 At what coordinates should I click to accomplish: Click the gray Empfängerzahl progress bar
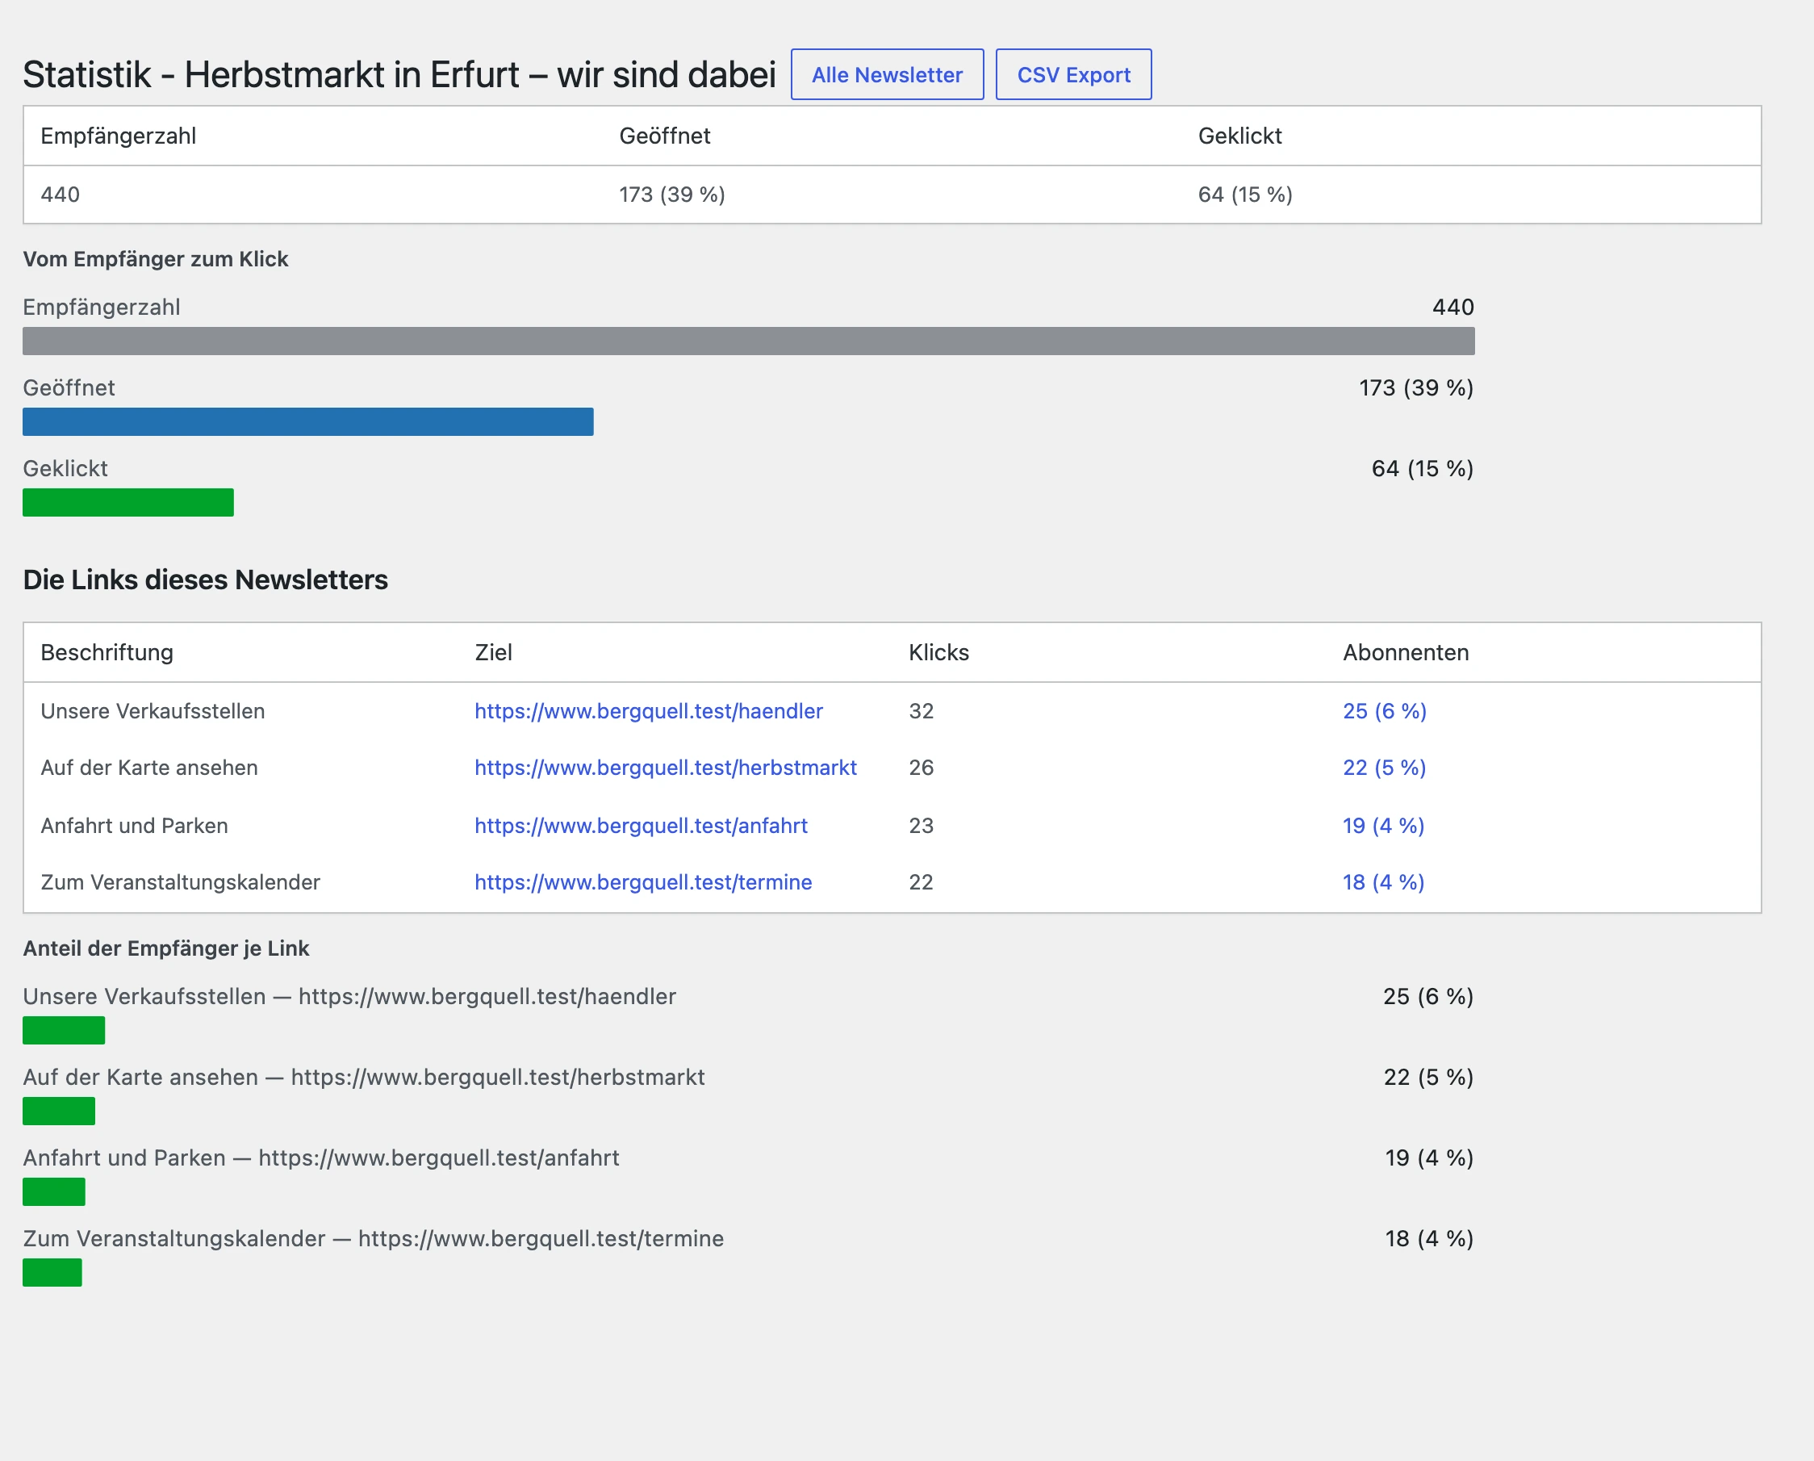(749, 341)
